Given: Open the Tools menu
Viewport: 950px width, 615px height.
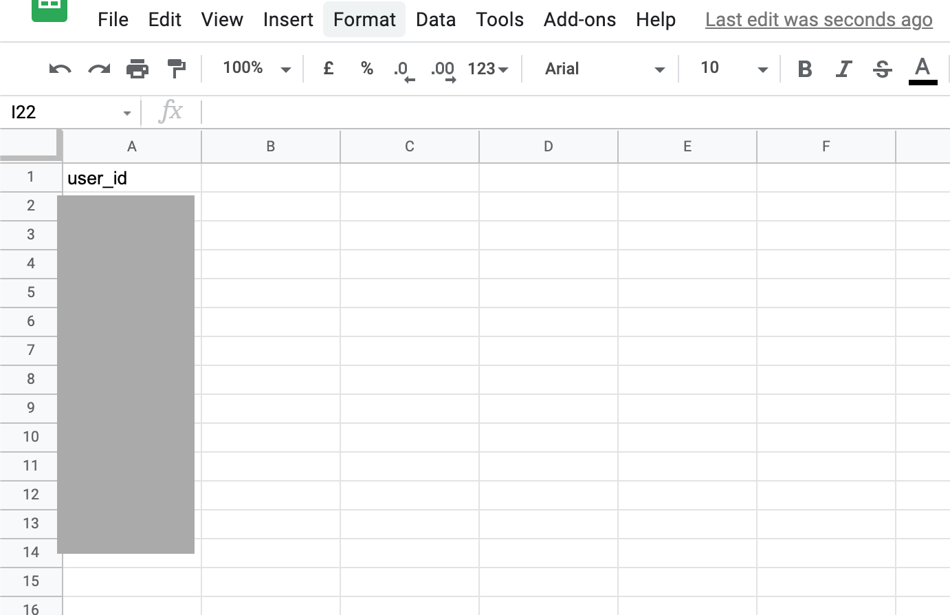Looking at the screenshot, I should 500,19.
